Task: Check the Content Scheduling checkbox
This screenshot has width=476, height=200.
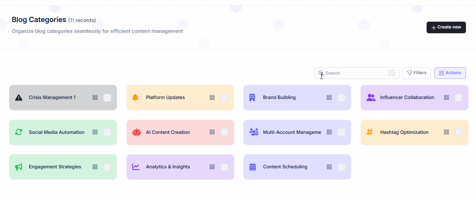Action: coord(341,167)
